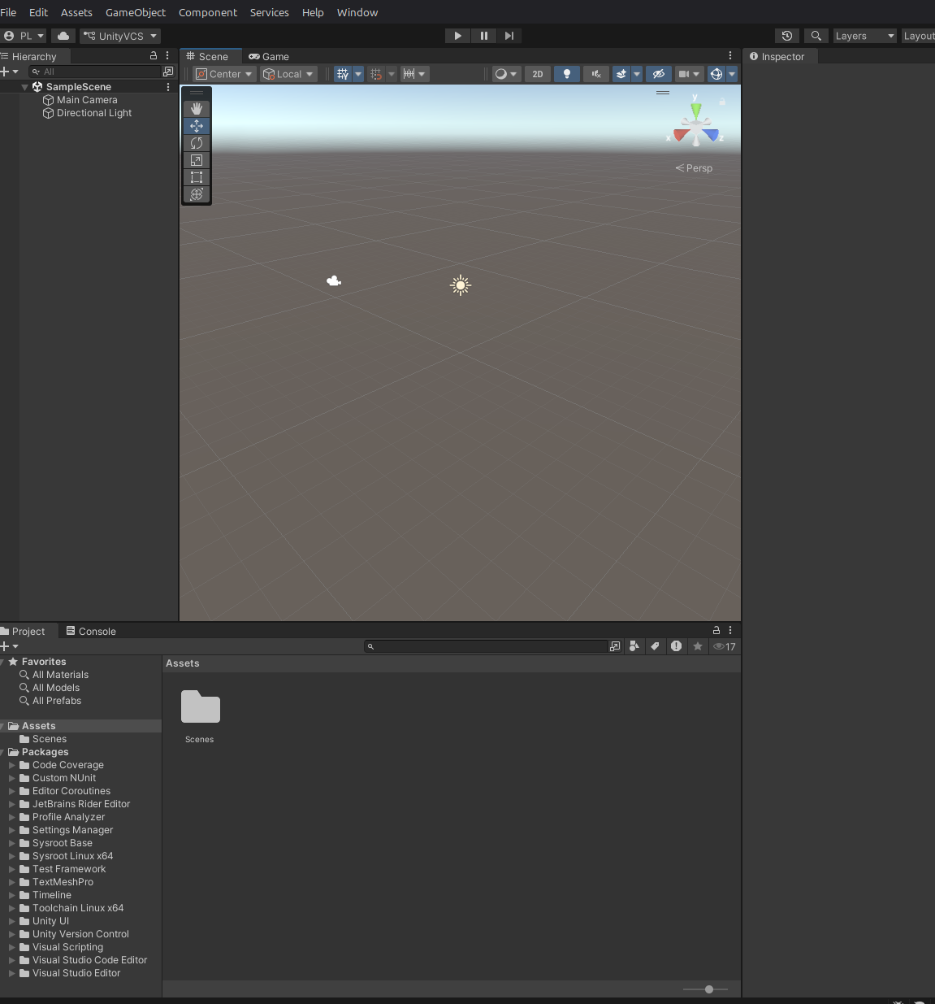
Task: Toggle Hierarchy panel lock
Action: [x=154, y=56]
